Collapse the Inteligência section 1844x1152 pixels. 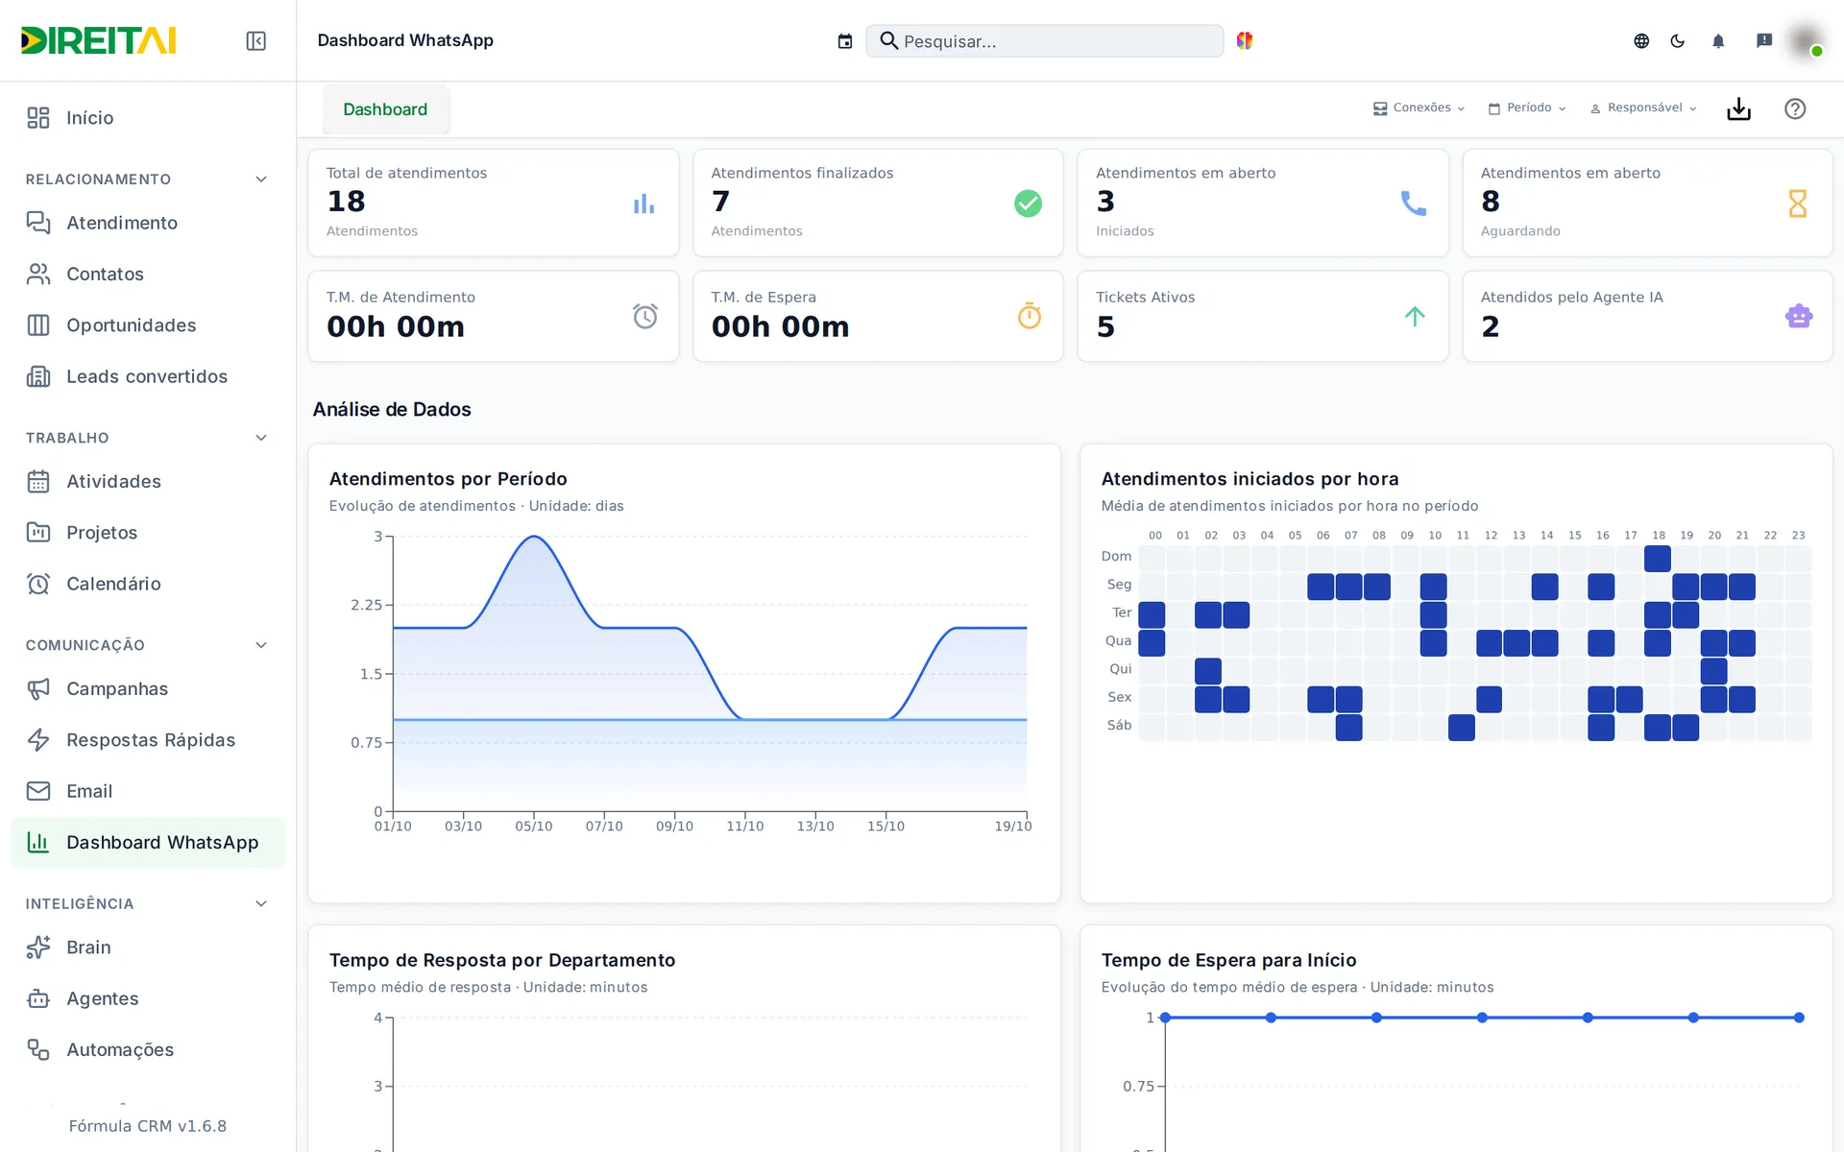[261, 903]
